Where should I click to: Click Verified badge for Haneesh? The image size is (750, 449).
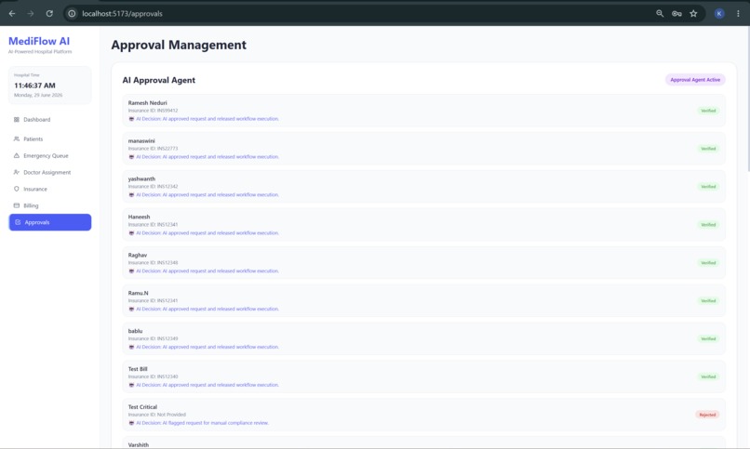[x=708, y=225]
